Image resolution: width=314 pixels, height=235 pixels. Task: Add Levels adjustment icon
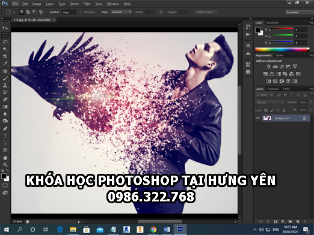tap(275, 67)
